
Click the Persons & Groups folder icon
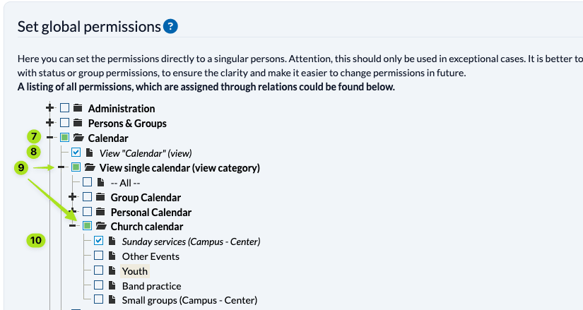click(x=78, y=124)
